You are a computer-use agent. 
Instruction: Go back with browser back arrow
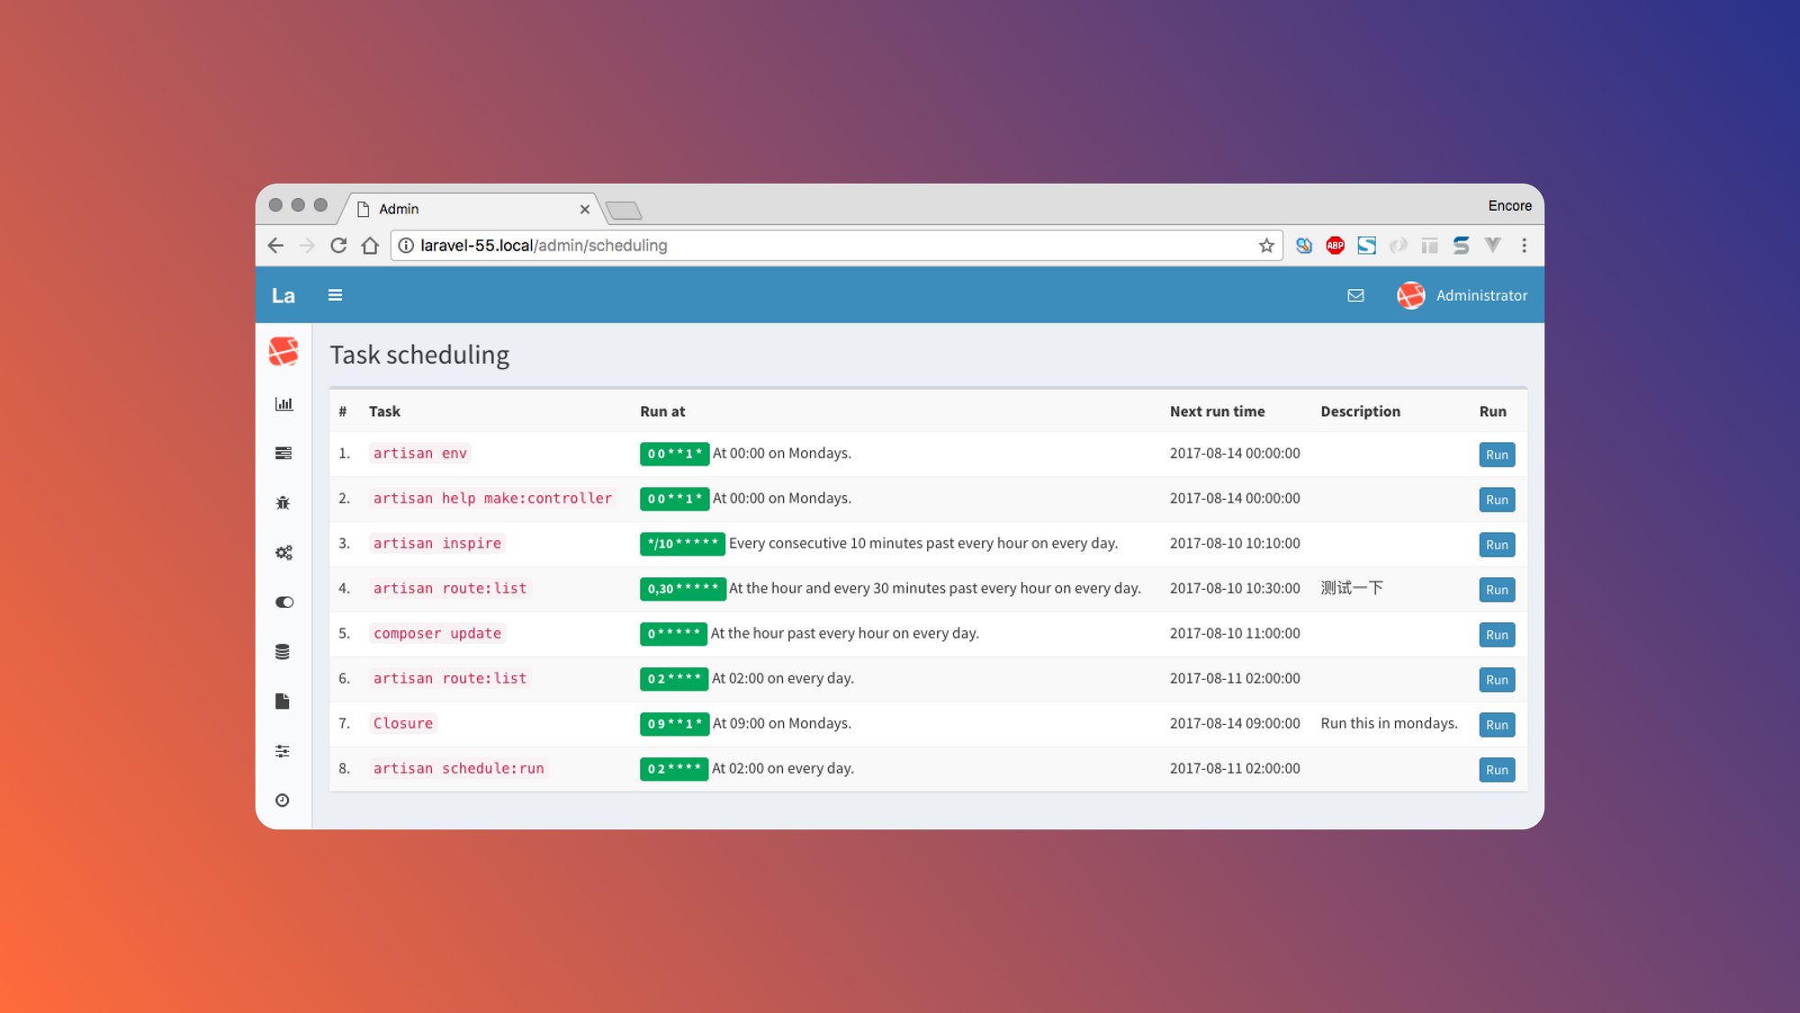[x=275, y=246]
